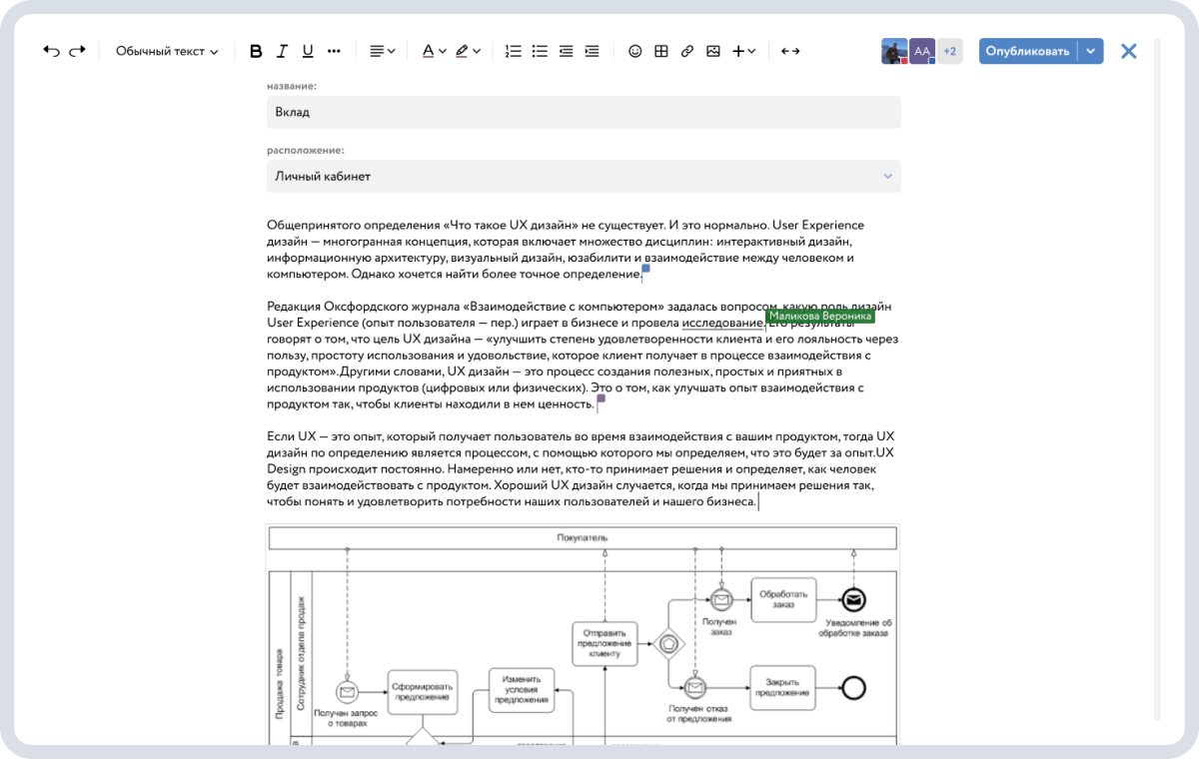Click the Вклад title input field
This screenshot has height=759, width=1199.
click(584, 112)
